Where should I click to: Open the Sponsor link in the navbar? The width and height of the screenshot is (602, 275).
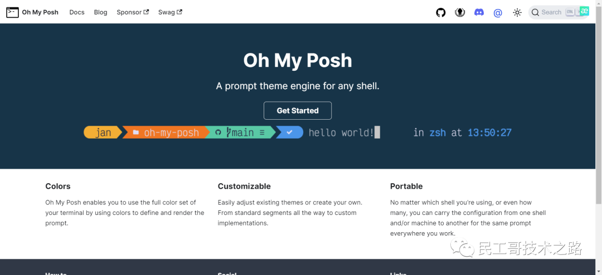coord(129,12)
